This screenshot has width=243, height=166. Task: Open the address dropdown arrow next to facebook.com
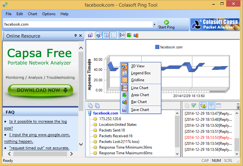[154, 24]
